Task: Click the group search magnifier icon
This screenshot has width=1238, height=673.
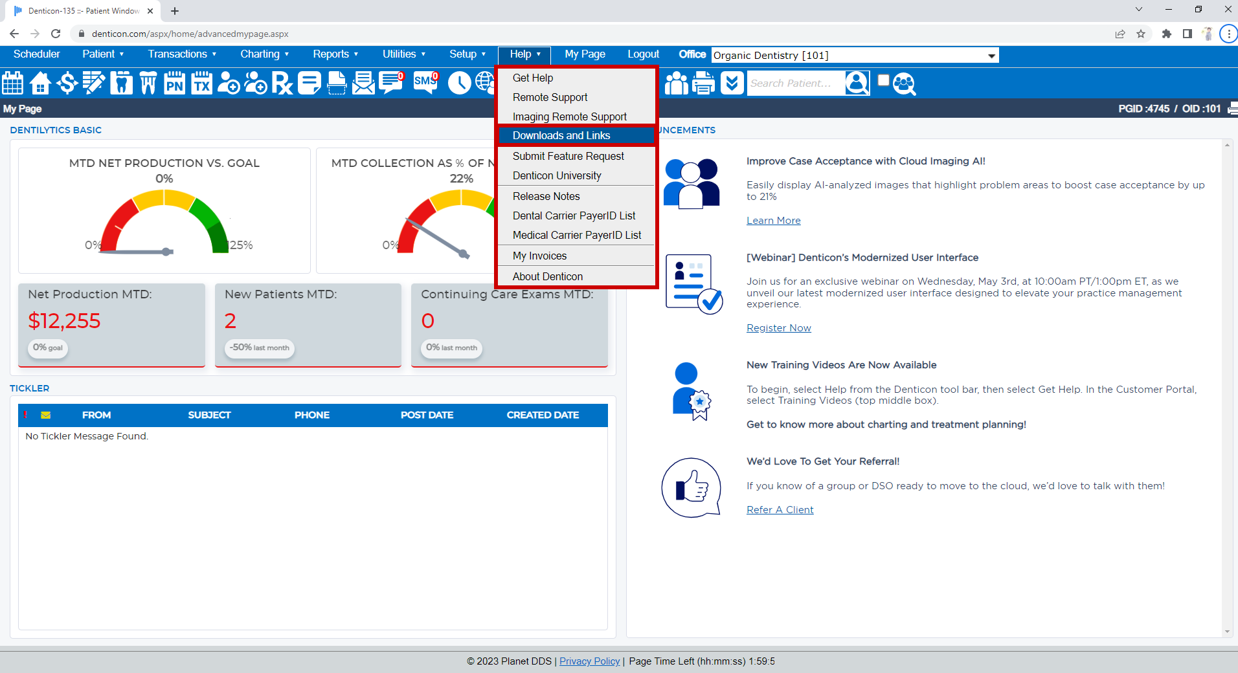Action: click(905, 83)
